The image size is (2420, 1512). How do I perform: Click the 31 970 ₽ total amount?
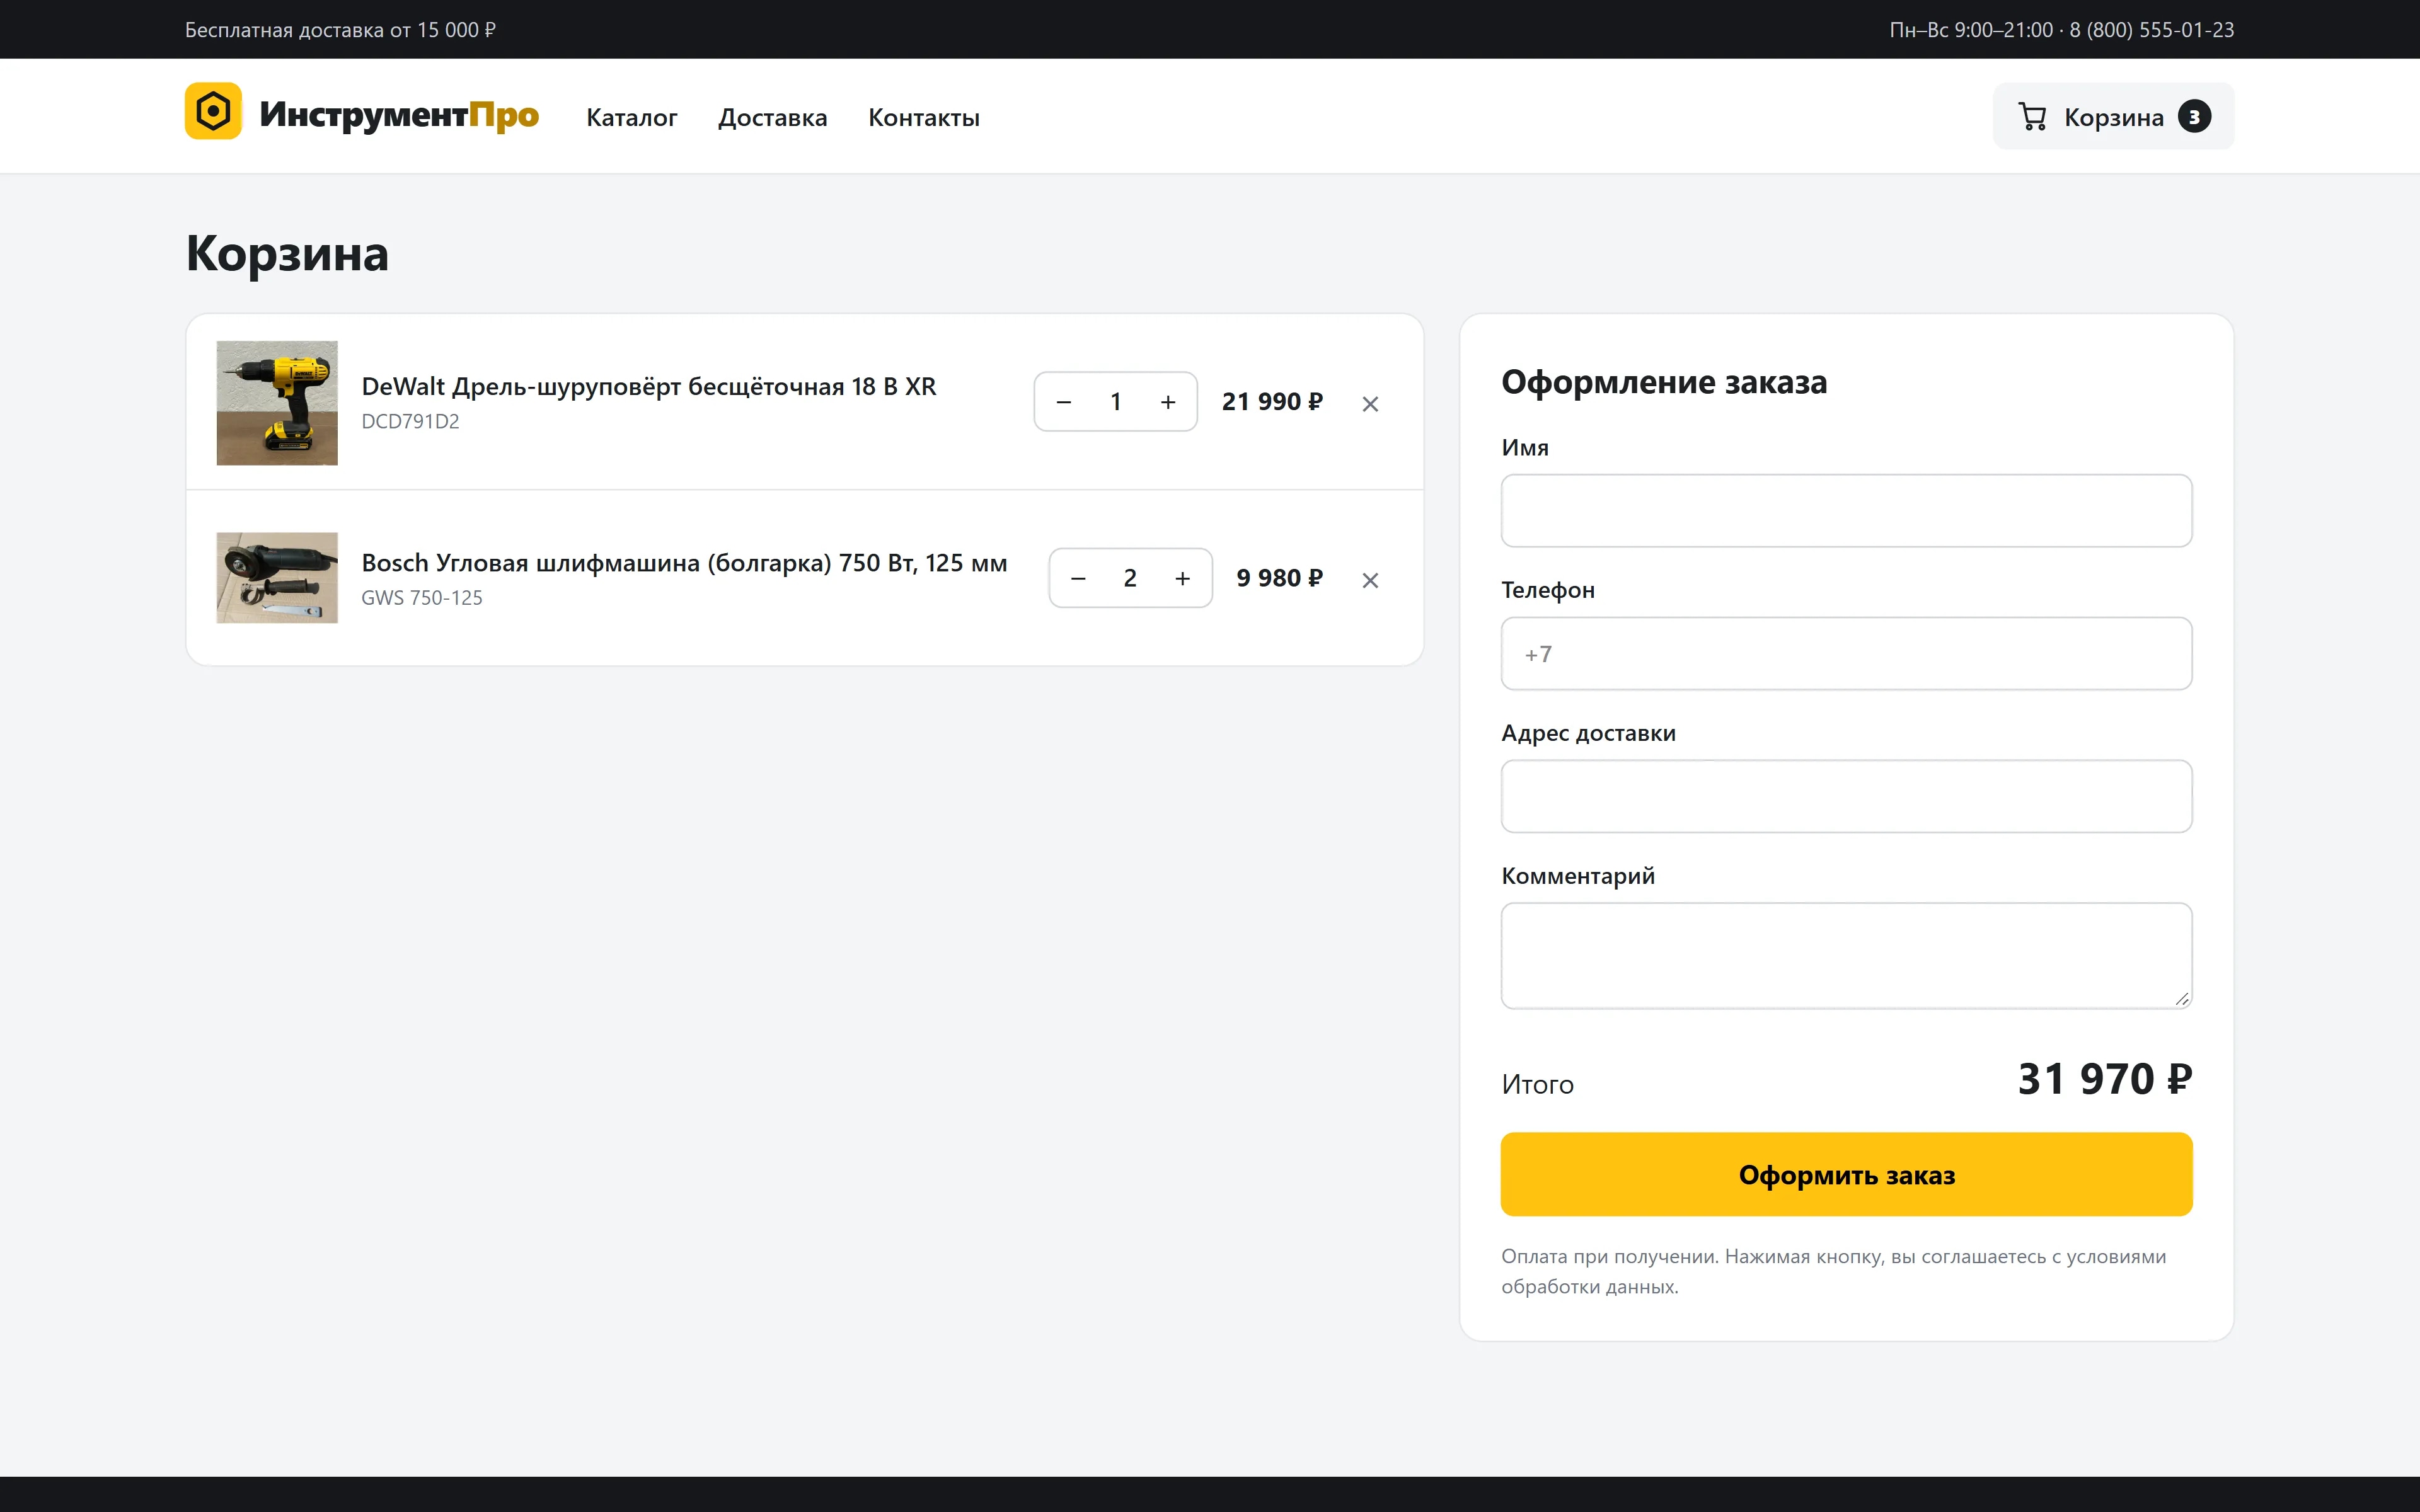(2105, 1079)
